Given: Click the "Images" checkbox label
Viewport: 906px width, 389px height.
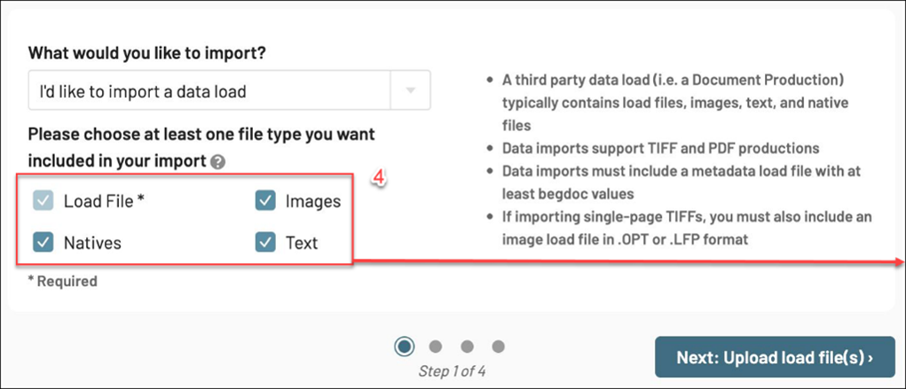Looking at the screenshot, I should (x=312, y=201).
